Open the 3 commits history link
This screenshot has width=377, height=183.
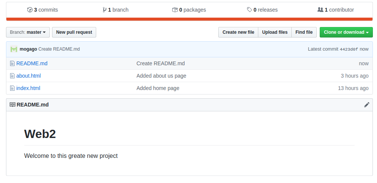tap(43, 10)
